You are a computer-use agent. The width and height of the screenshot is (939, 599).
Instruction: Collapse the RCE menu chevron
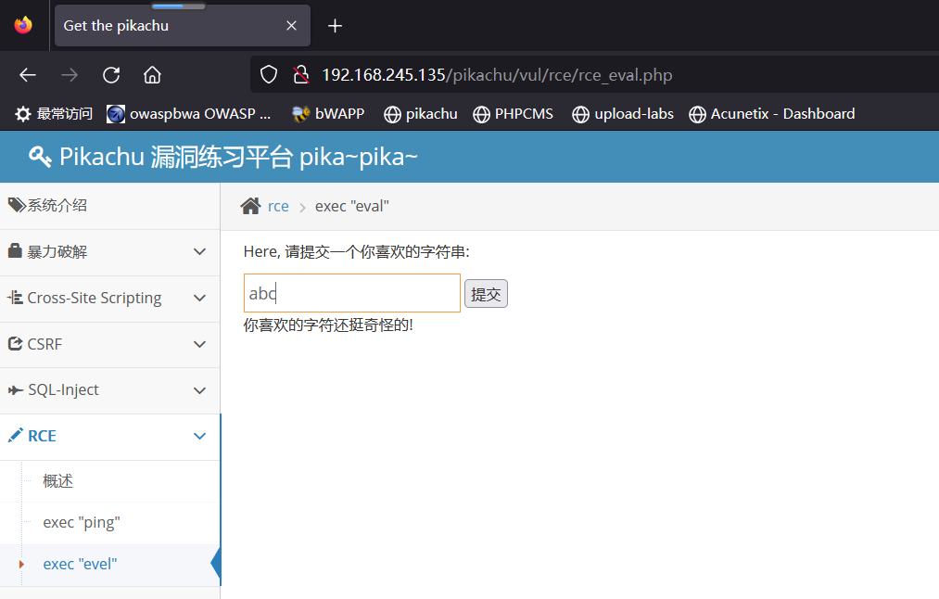tap(200, 436)
